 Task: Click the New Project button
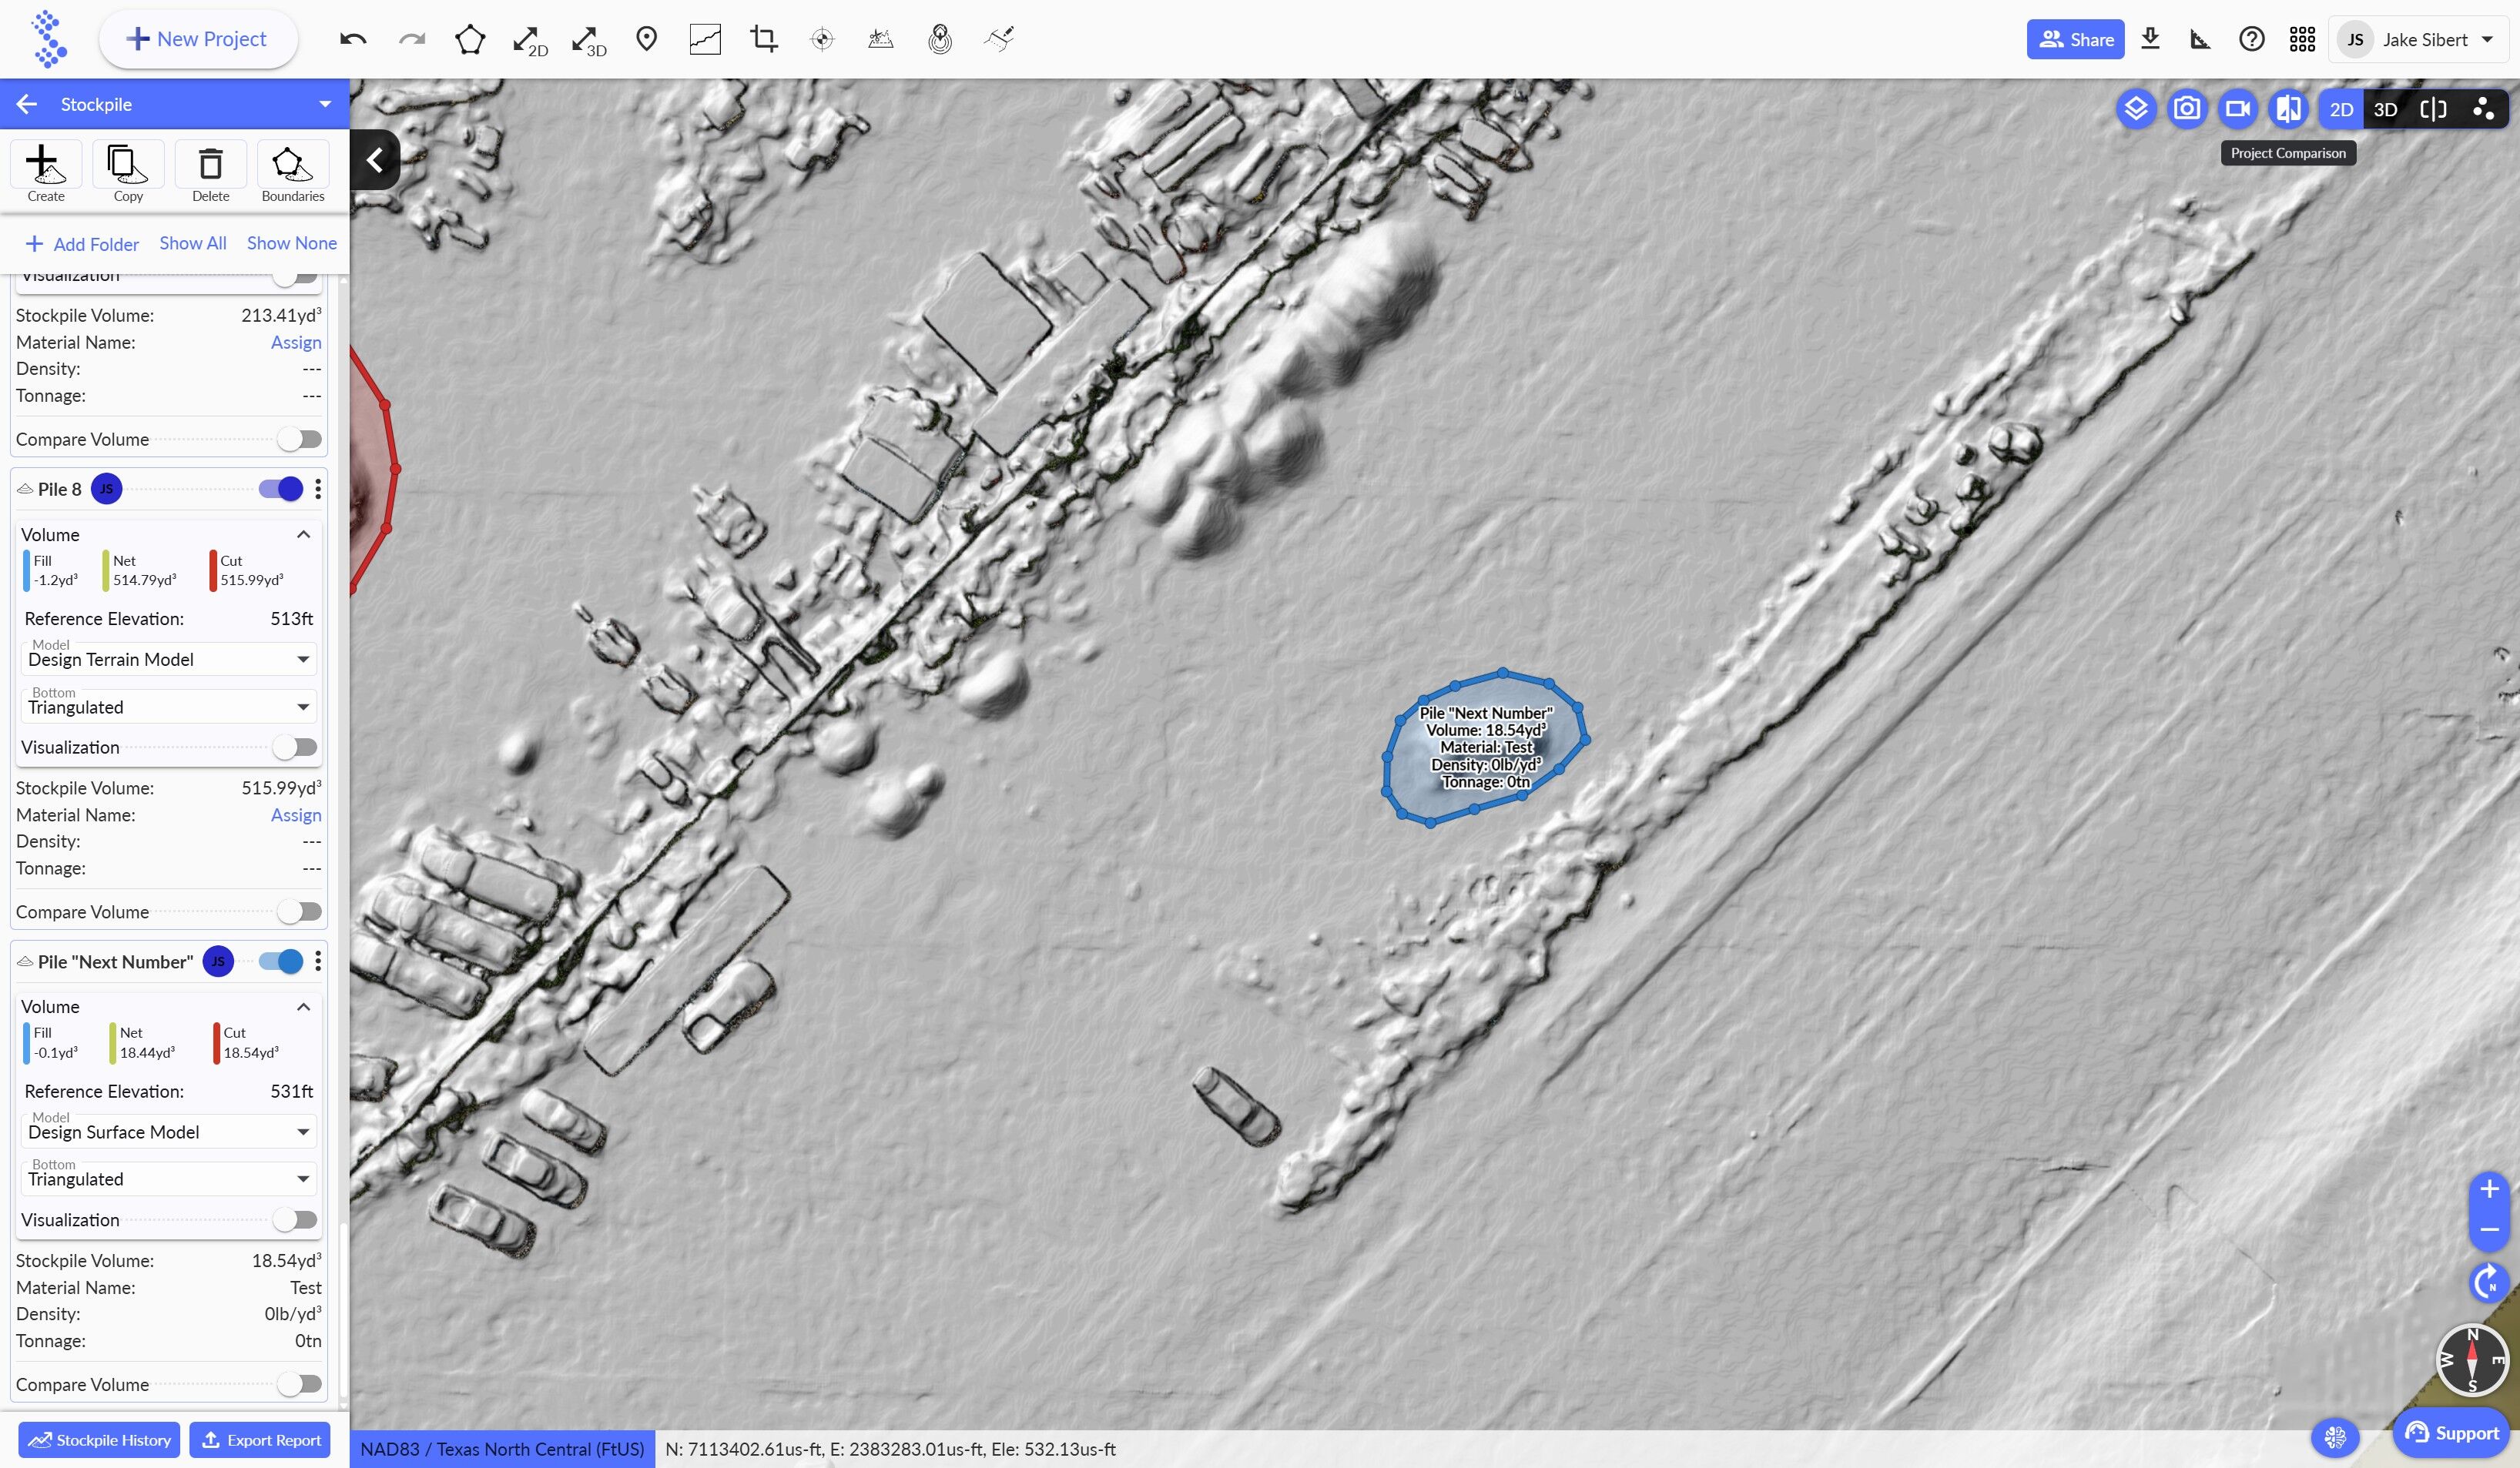point(198,39)
